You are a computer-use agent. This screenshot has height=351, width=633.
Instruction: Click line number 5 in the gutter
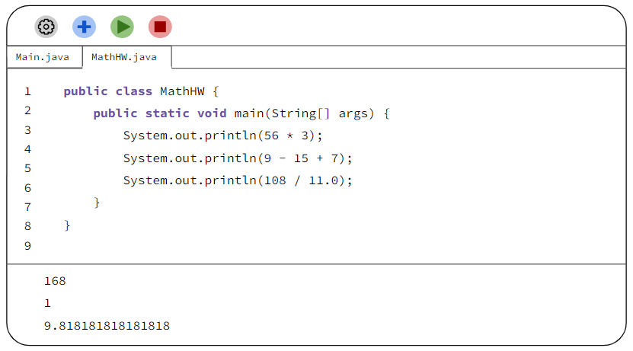click(x=27, y=168)
